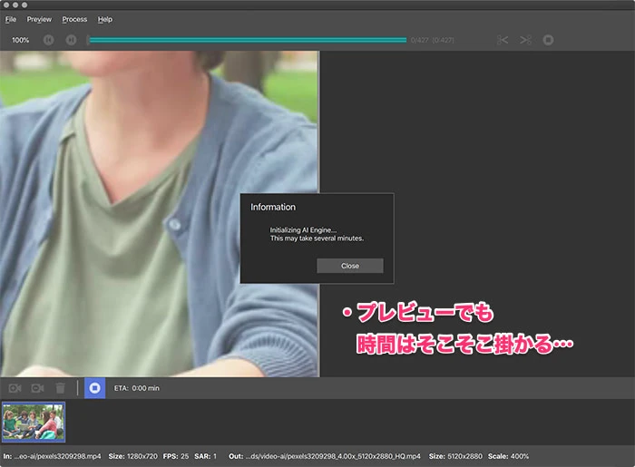Step to the next frame in playback toolbar
This screenshot has height=467, width=635.
click(x=71, y=40)
